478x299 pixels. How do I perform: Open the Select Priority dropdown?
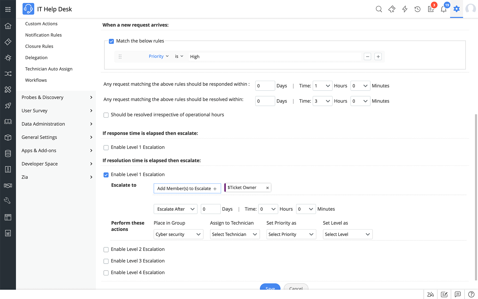(x=291, y=234)
